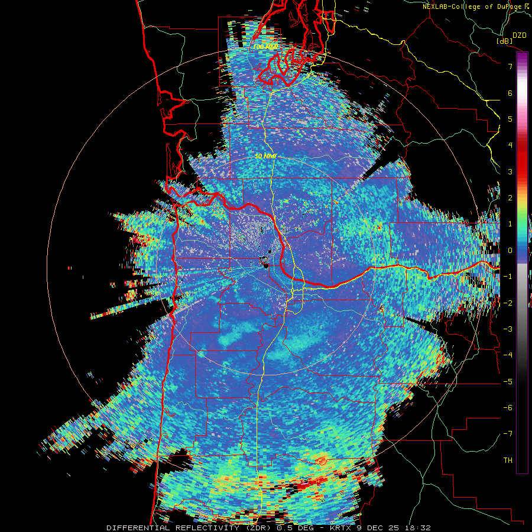Viewport: 532px width, 532px height.
Task: Click the red section of the colorbar
Action: [522, 160]
